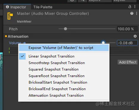Open Master component context menu dots
Viewport: 139px width, 110px height.
click(137, 13)
